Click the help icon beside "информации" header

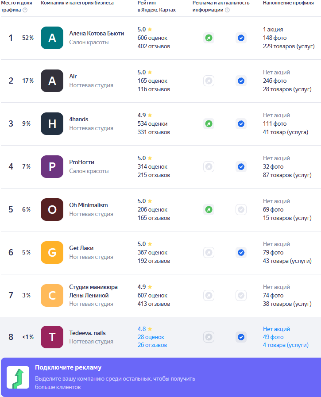coord(227,10)
